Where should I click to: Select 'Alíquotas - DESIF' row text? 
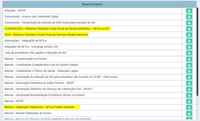pos(15,10)
